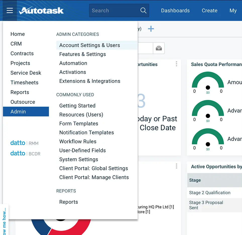Screen dimensions: 242x235
Task: Open Extensions & Integrations category
Action: (x=90, y=81)
